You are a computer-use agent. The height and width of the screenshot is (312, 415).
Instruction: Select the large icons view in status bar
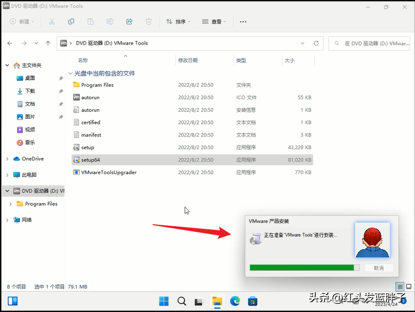(x=409, y=286)
